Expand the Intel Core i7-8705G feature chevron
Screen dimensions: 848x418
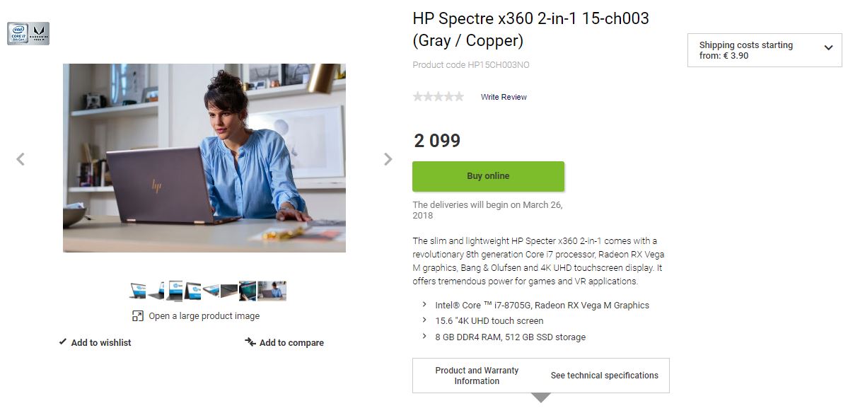coord(424,305)
